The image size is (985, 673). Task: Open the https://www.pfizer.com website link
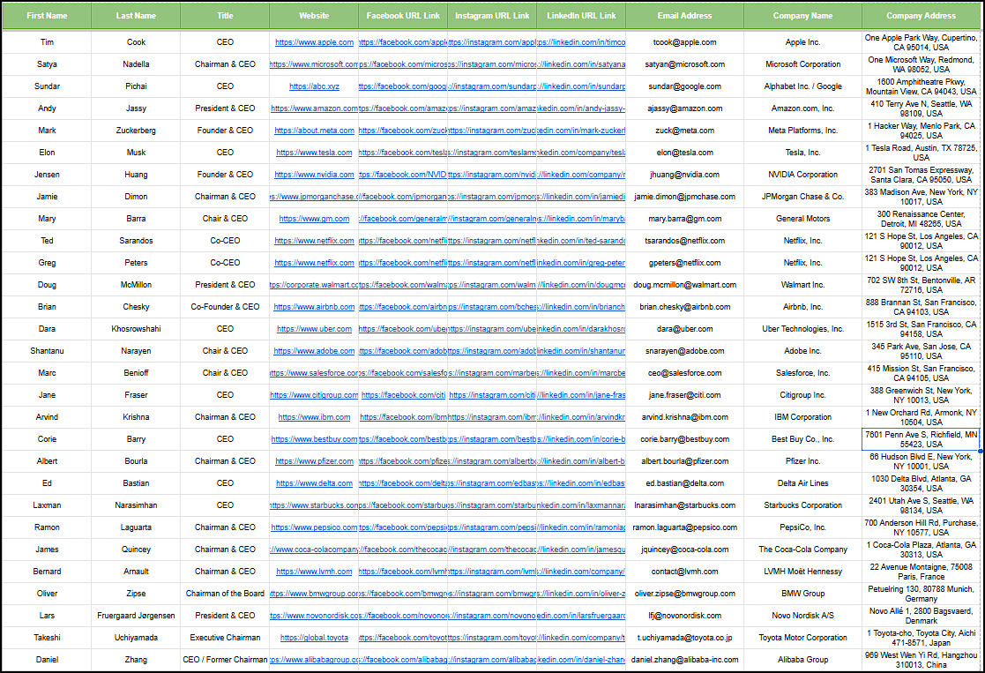pyautogui.click(x=314, y=461)
